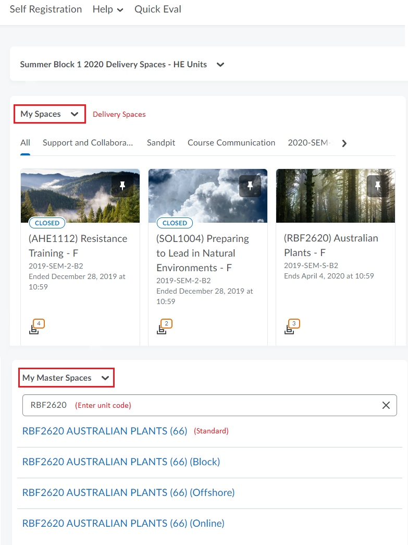Viewport: 408px width, 545px height.
Task: Show more course tabs with right arrow
Action: tap(344, 143)
